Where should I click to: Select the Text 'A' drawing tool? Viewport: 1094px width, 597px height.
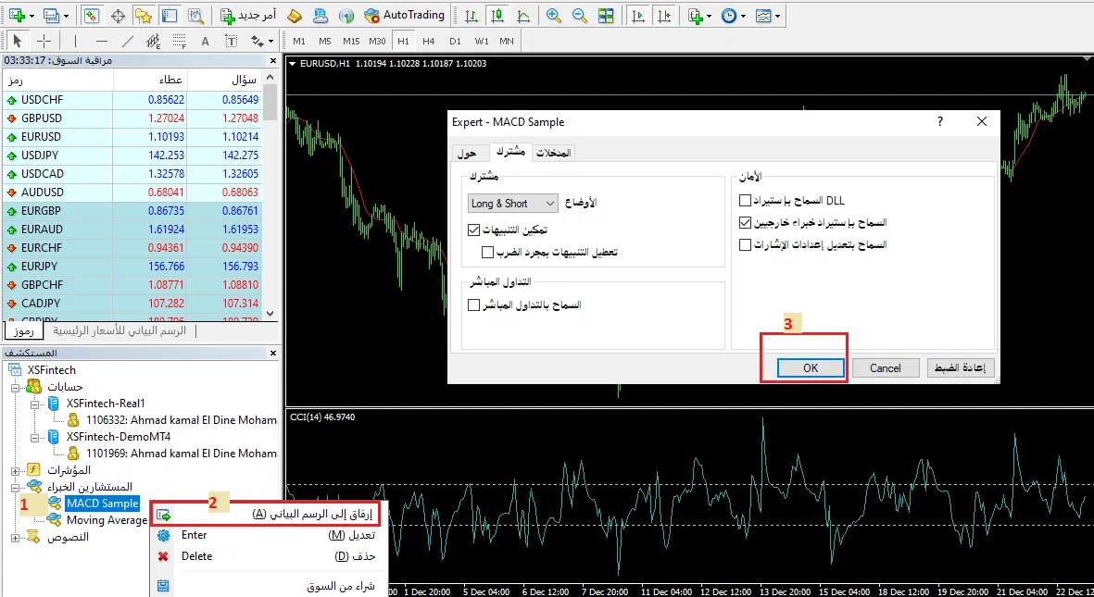click(x=205, y=41)
